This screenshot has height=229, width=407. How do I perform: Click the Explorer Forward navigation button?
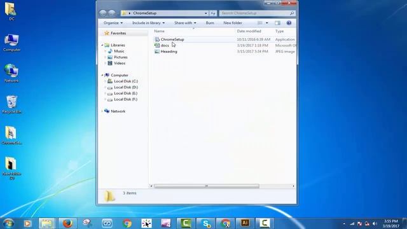coord(112,13)
